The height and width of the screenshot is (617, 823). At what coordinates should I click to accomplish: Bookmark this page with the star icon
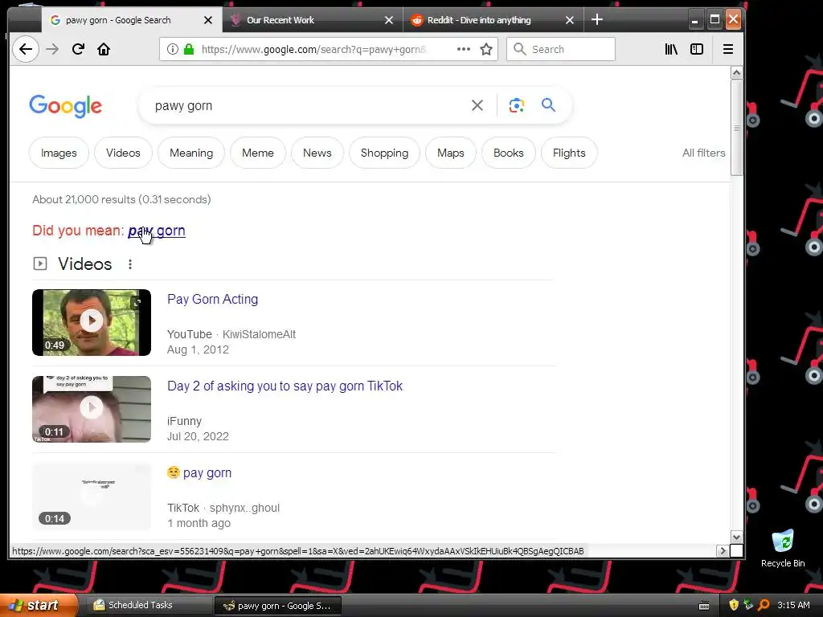486,49
